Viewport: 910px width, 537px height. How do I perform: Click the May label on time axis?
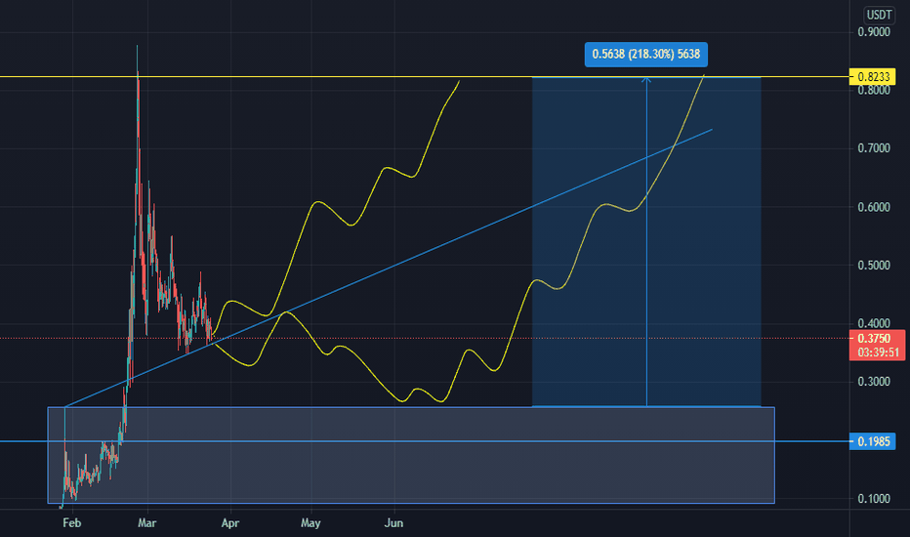(310, 523)
